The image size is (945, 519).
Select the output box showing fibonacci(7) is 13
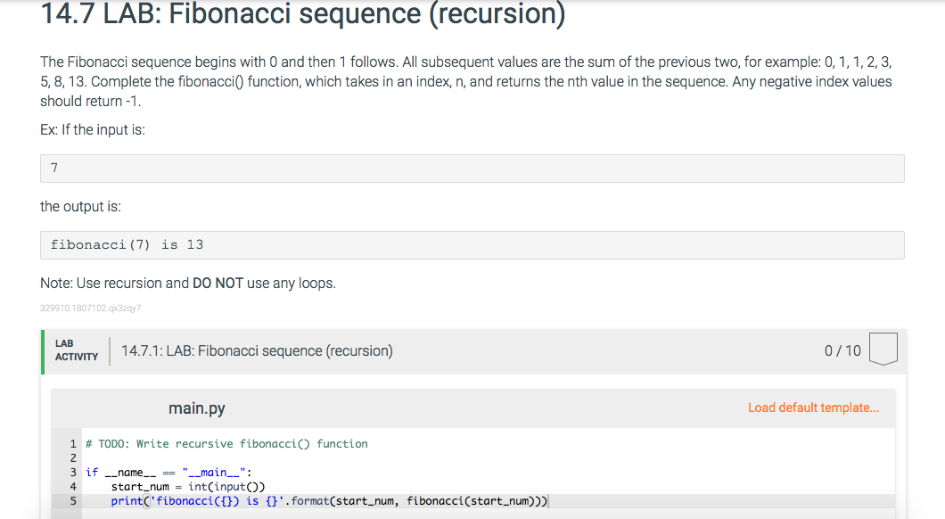[x=471, y=243]
